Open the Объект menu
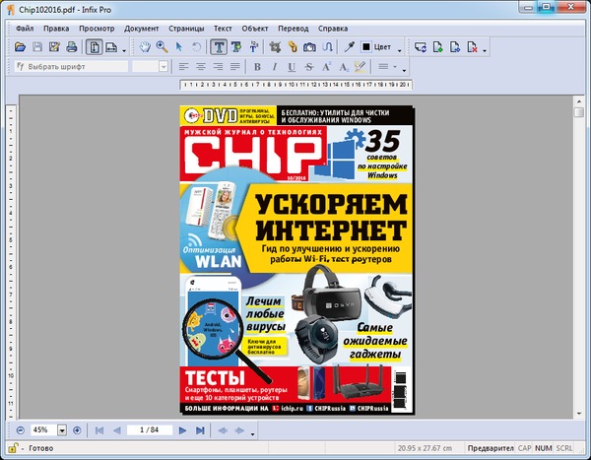The height and width of the screenshot is (460, 591). click(255, 29)
